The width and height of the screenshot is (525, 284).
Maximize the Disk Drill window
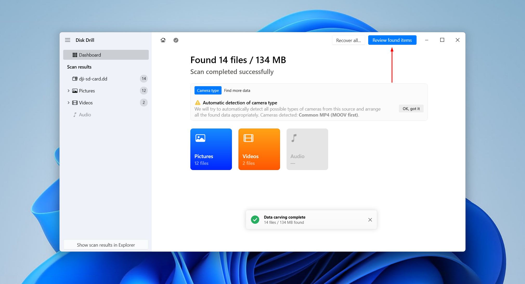tap(442, 40)
